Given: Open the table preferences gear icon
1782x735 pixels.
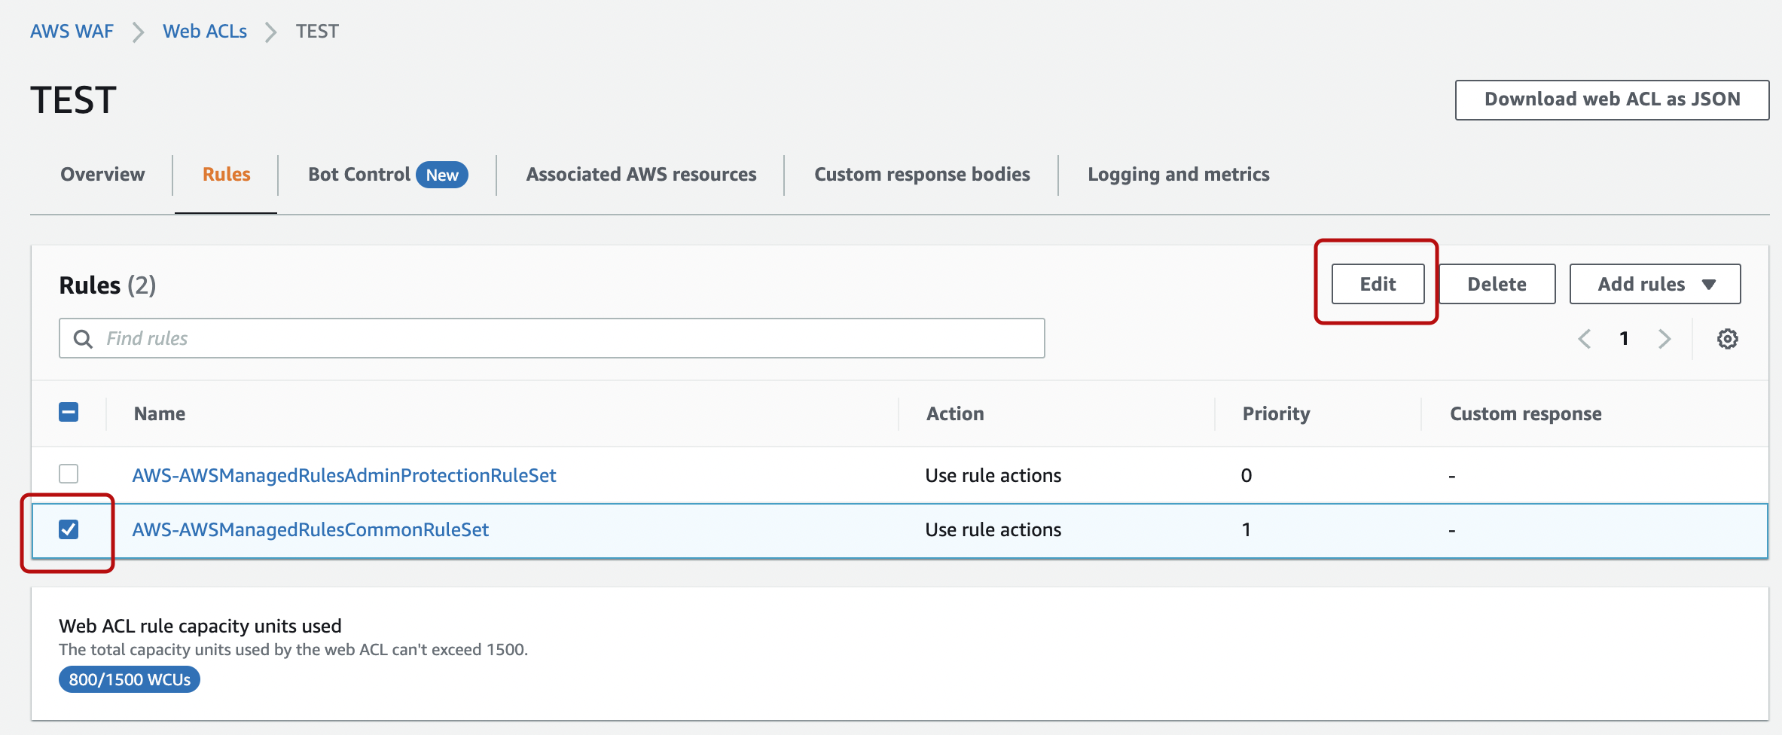Looking at the screenshot, I should click(1727, 339).
